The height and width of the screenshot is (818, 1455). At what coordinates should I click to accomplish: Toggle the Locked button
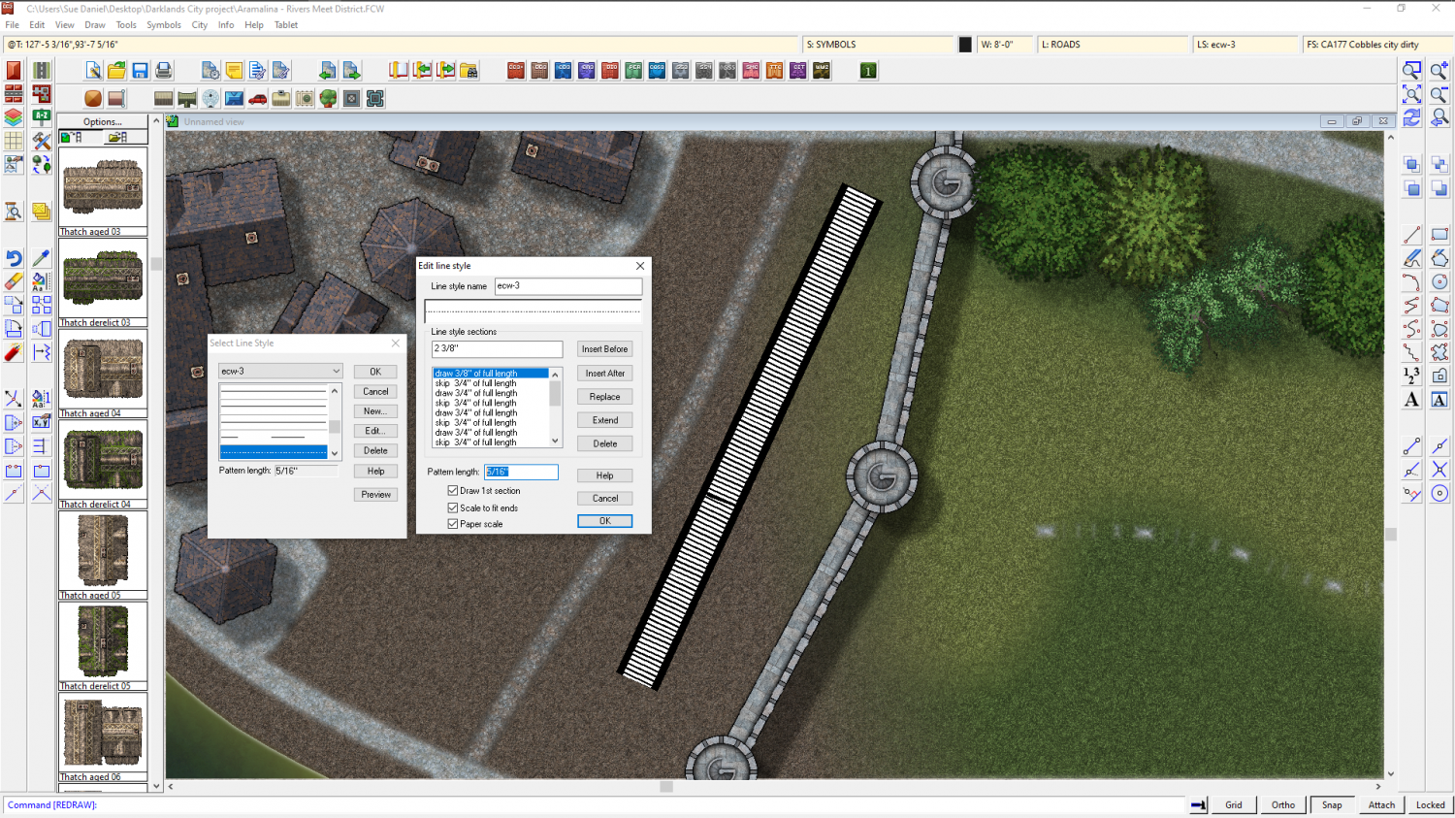[x=1431, y=804]
